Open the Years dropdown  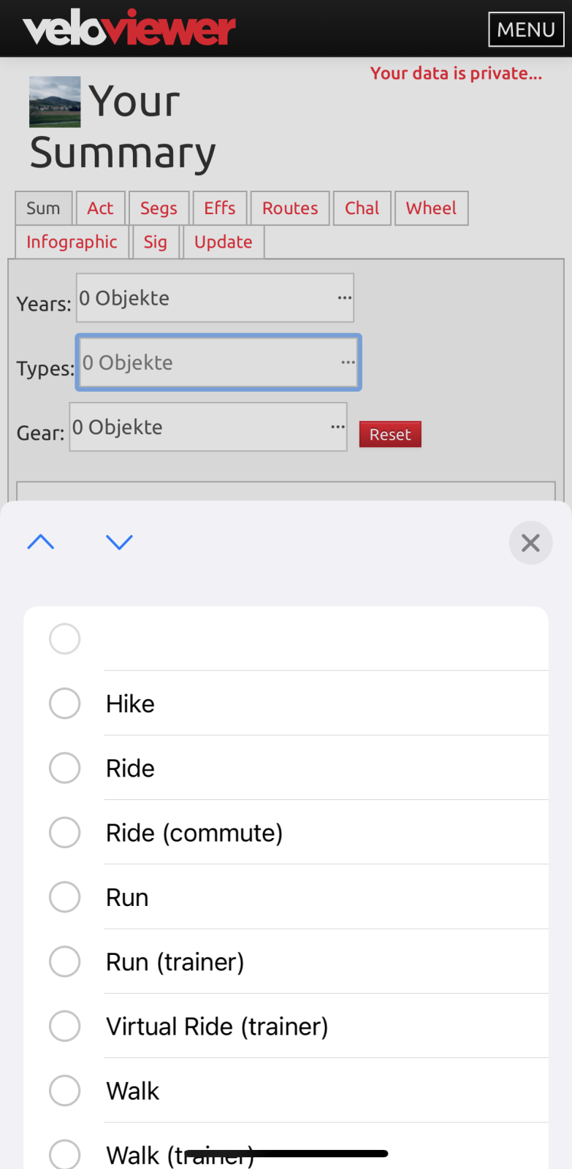216,298
